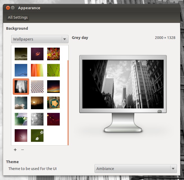This screenshot has height=180, width=184.
Task: Click the Theme section heading
Action: tap(12, 162)
